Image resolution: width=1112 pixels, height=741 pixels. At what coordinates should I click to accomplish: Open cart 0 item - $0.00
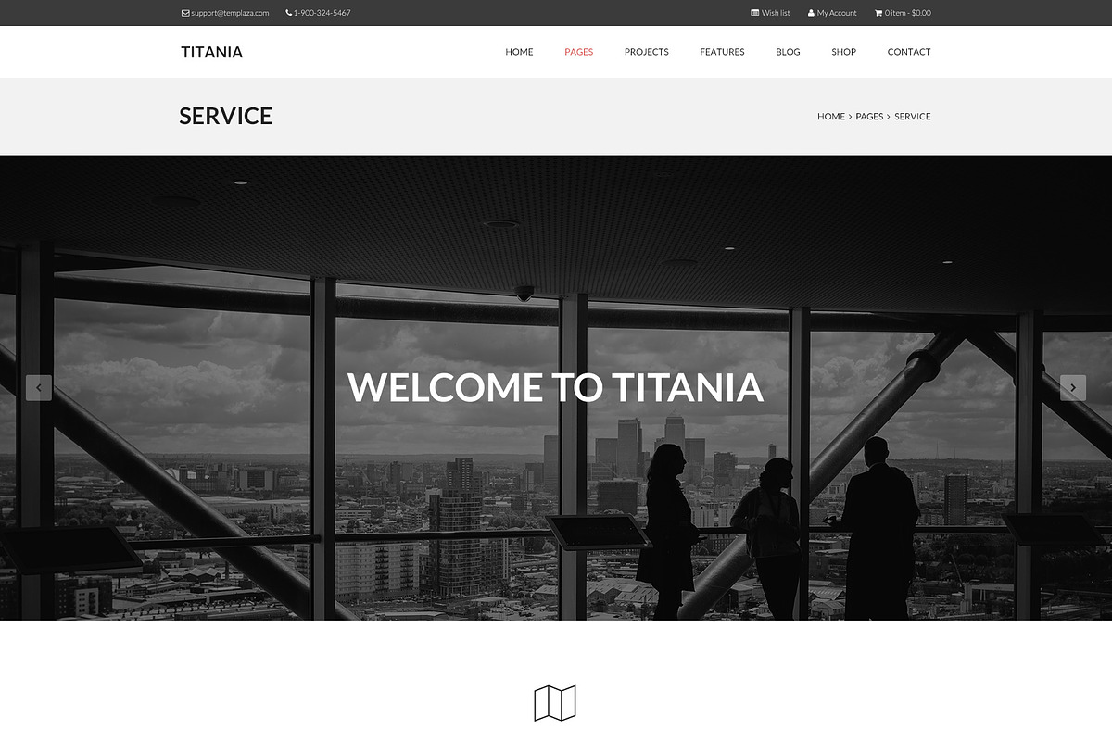908,13
